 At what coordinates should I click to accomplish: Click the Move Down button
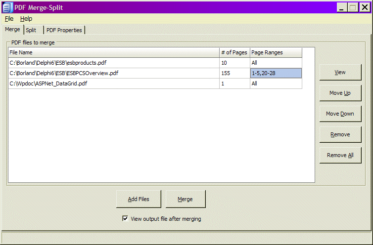pos(340,114)
